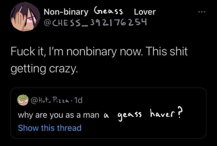Open the @Hut_Pizza handle

coord(50,100)
